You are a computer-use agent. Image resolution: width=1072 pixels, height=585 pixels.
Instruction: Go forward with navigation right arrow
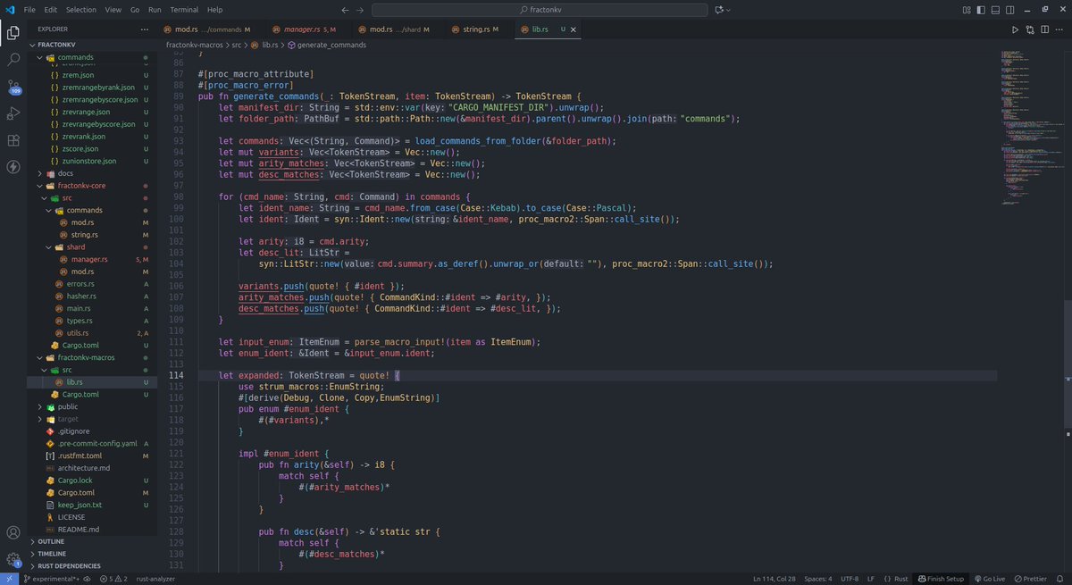(358, 9)
